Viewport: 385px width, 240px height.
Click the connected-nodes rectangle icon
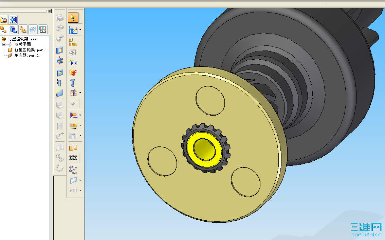[73, 158]
